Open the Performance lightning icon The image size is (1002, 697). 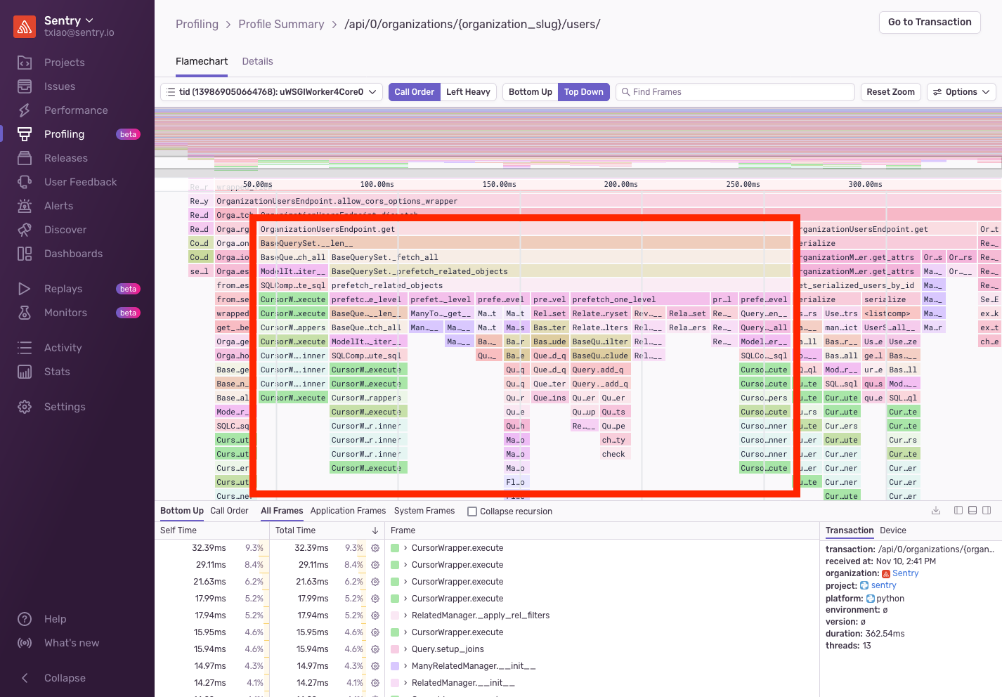(x=25, y=110)
